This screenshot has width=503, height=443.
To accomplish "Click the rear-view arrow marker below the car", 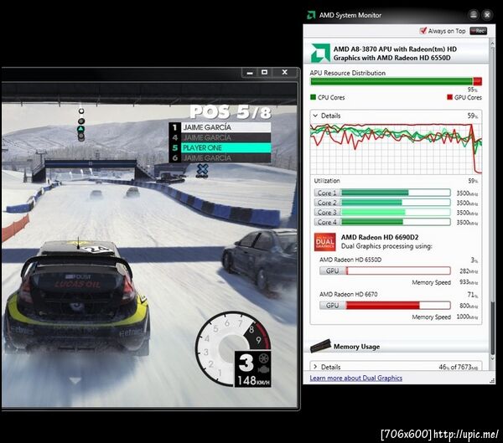I will tap(75, 380).
